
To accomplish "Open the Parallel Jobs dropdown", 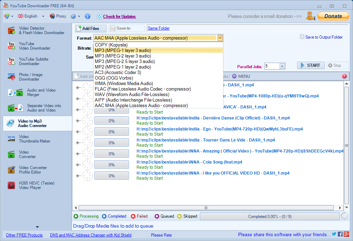I will [282, 66].
